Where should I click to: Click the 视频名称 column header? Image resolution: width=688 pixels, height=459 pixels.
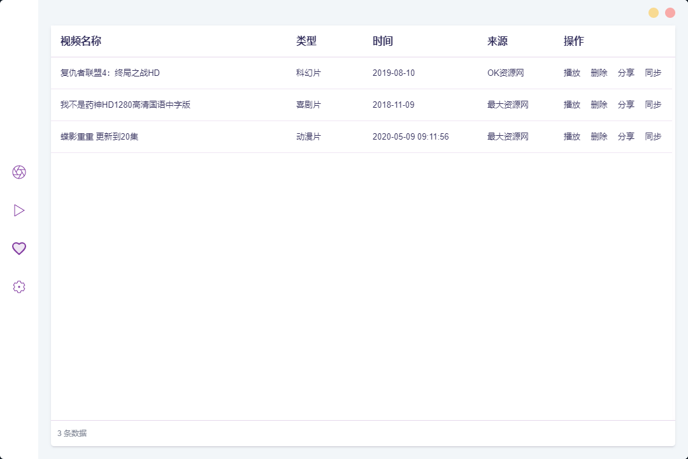(81, 41)
